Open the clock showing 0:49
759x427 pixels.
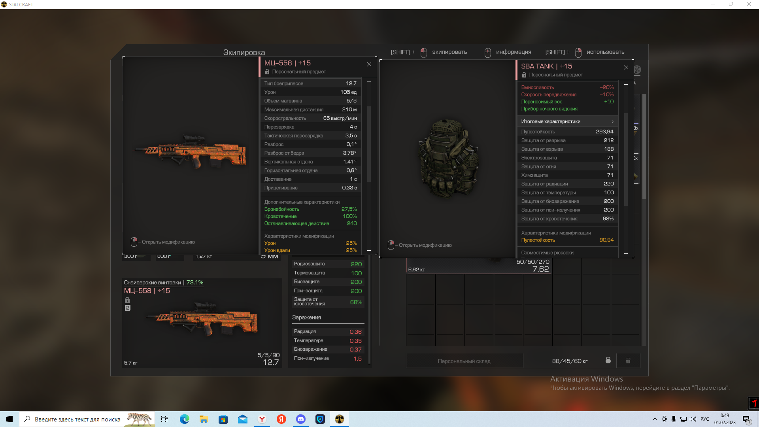[x=725, y=419]
